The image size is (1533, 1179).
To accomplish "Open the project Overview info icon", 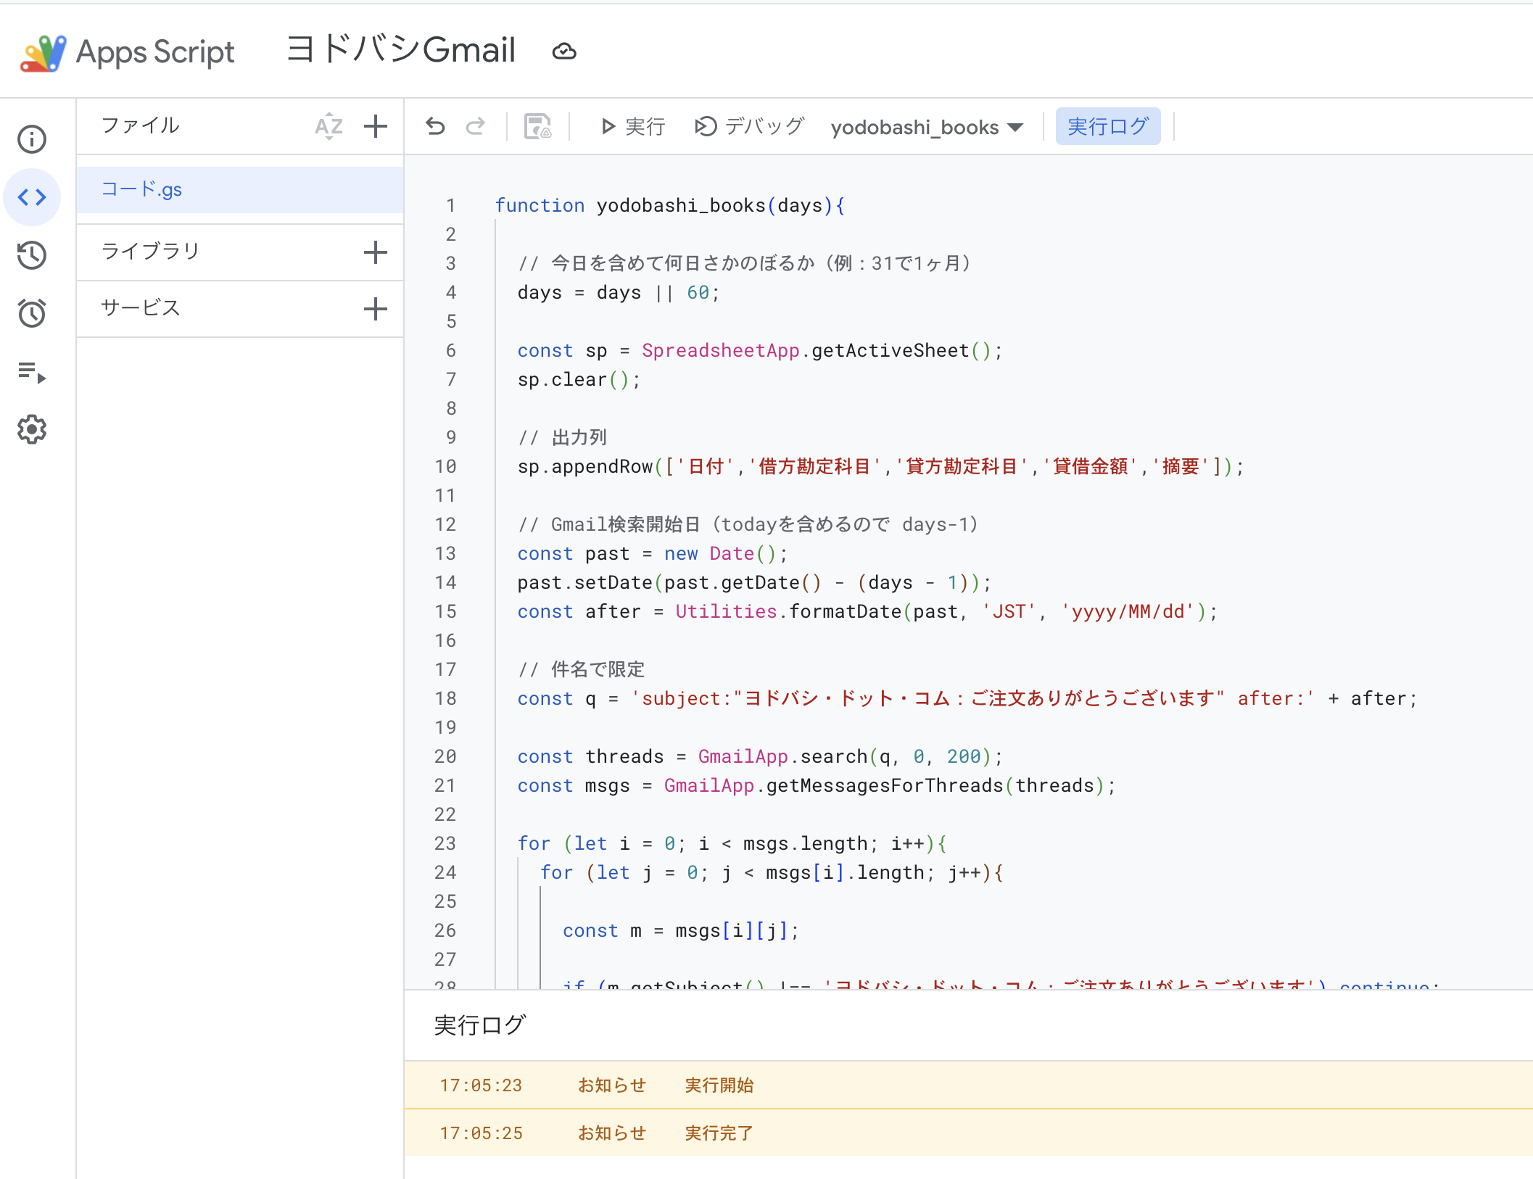I will [x=32, y=139].
